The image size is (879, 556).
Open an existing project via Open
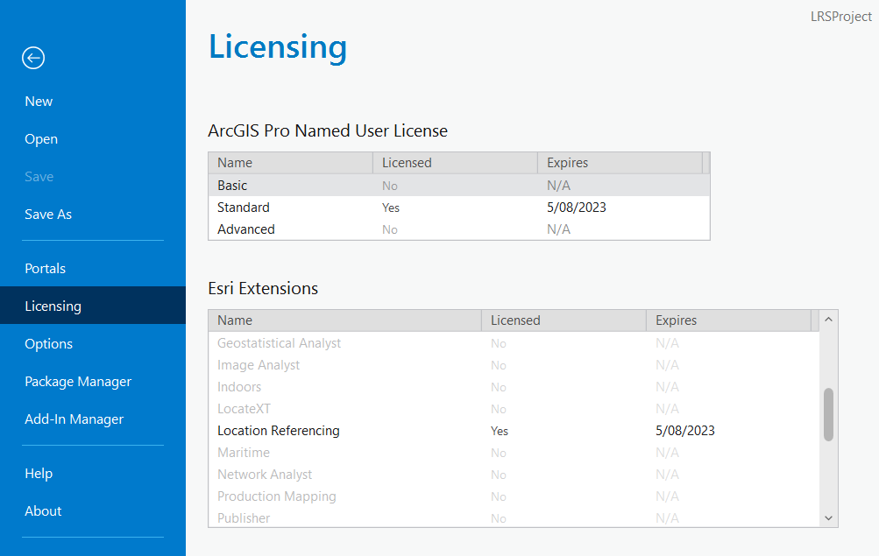coord(40,138)
